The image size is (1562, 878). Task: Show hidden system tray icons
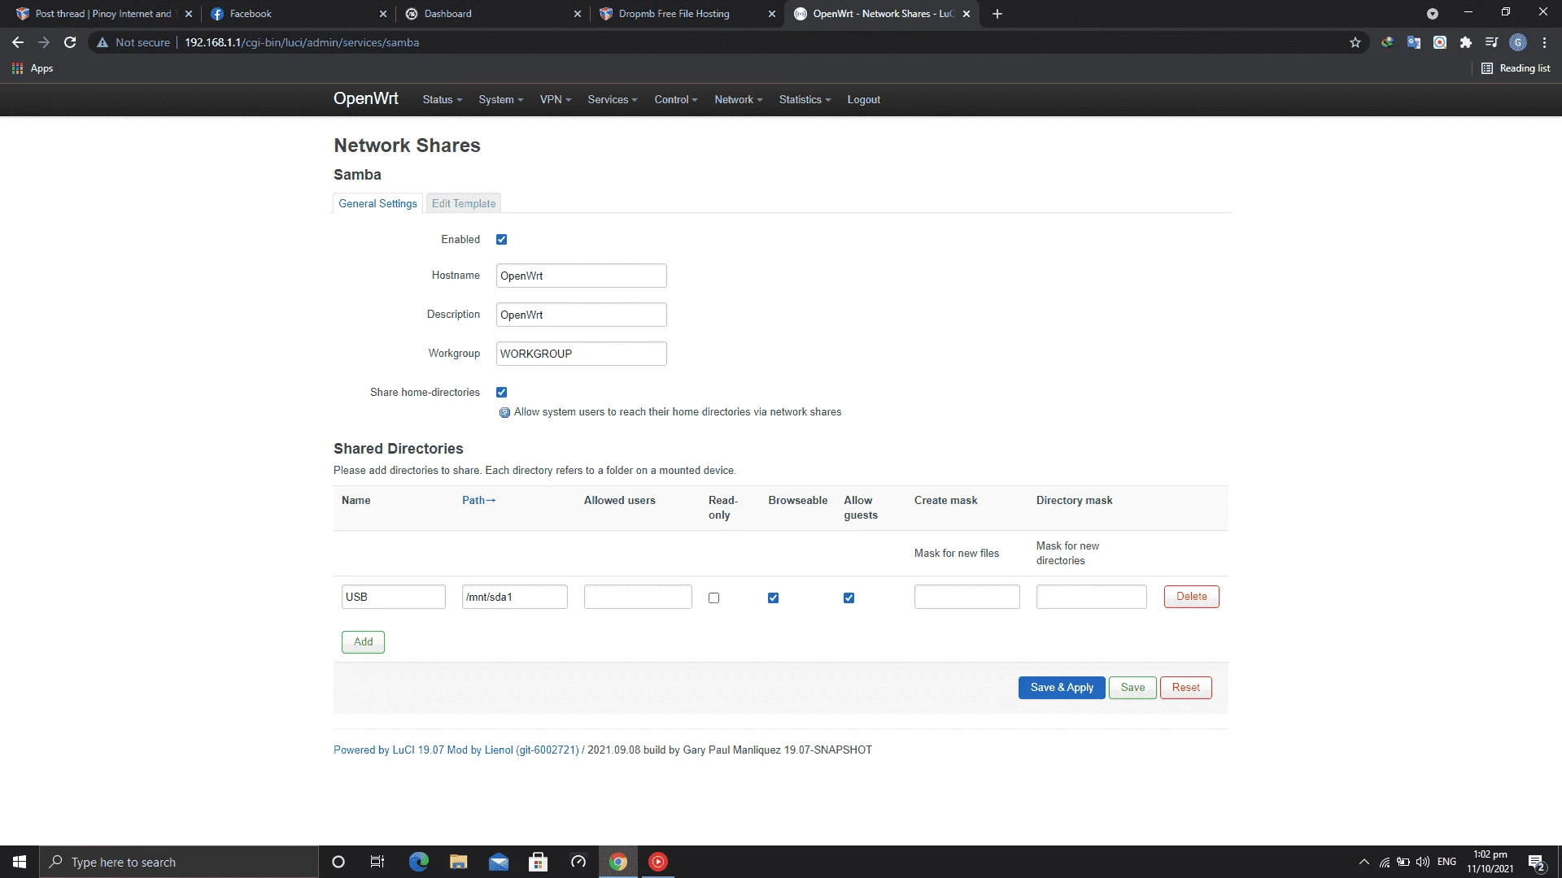pyautogui.click(x=1364, y=862)
